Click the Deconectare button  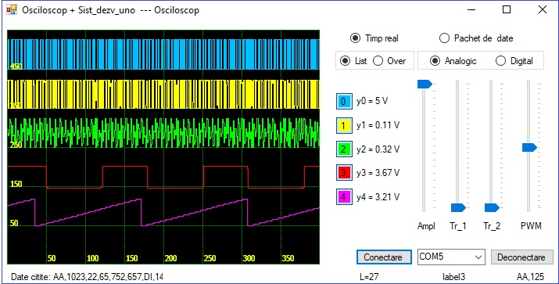(x=522, y=257)
